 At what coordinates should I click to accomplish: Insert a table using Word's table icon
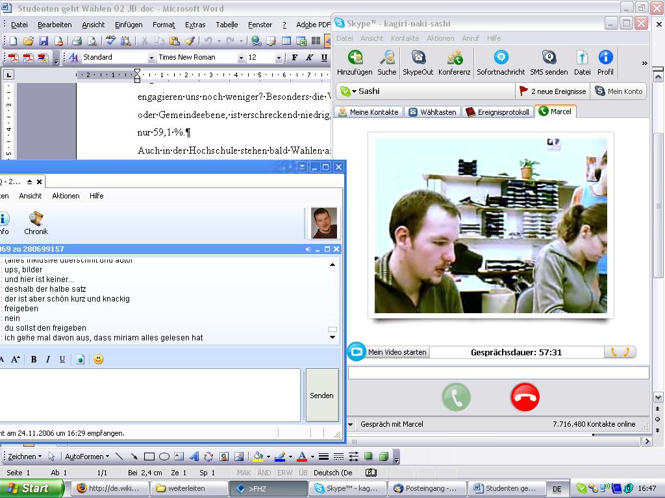point(286,41)
